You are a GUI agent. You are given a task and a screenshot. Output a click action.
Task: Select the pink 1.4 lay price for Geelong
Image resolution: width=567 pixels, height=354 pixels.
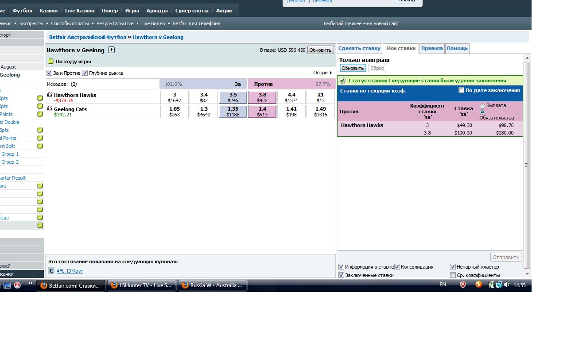click(262, 112)
